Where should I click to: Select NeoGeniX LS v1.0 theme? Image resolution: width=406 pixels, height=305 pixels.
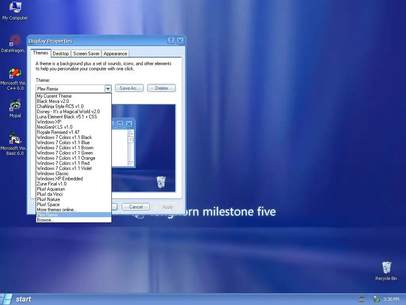pyautogui.click(x=74, y=127)
